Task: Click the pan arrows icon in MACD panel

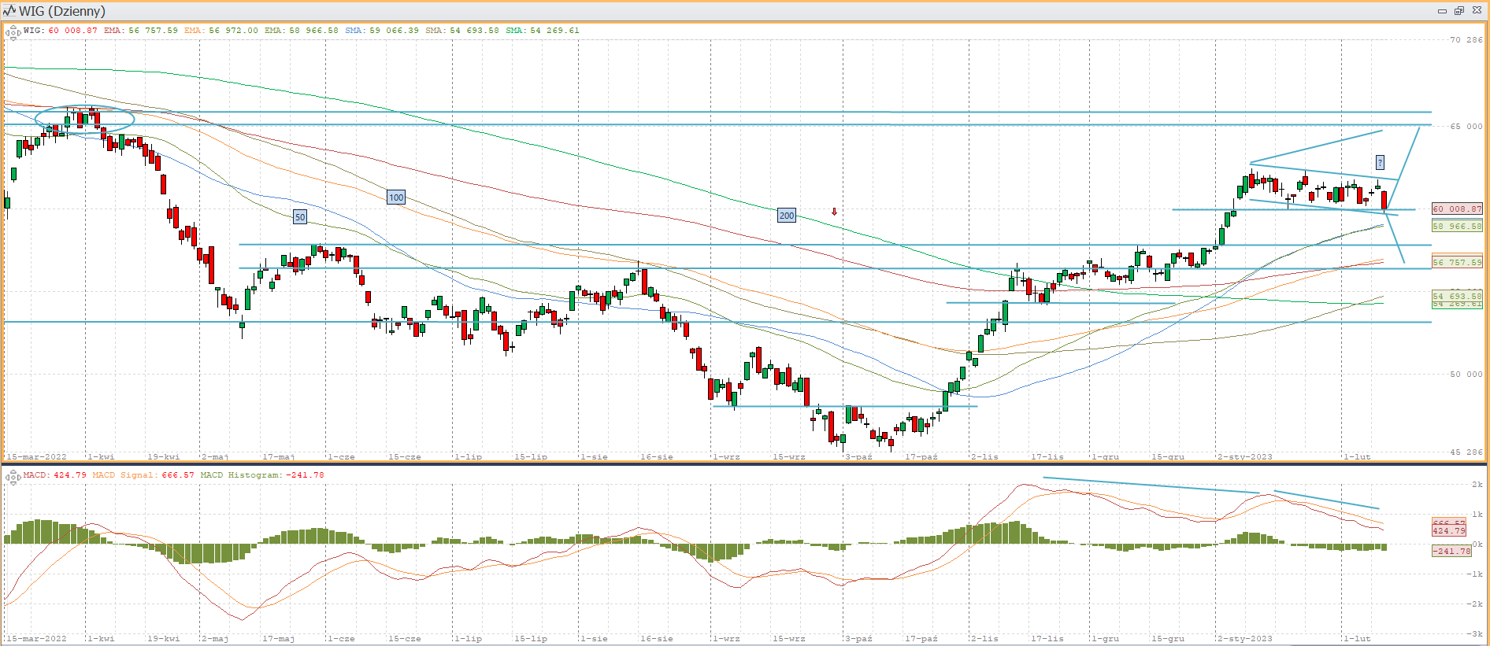Action: [13, 477]
